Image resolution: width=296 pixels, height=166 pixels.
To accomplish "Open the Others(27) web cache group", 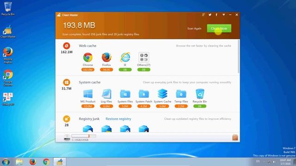I will coord(144,57).
